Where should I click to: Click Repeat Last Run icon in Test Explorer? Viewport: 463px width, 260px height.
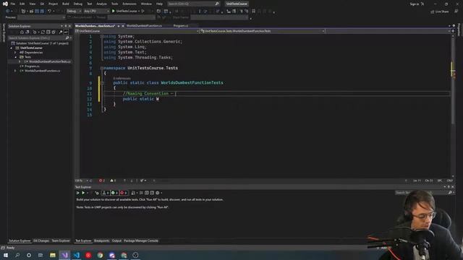click(x=97, y=193)
